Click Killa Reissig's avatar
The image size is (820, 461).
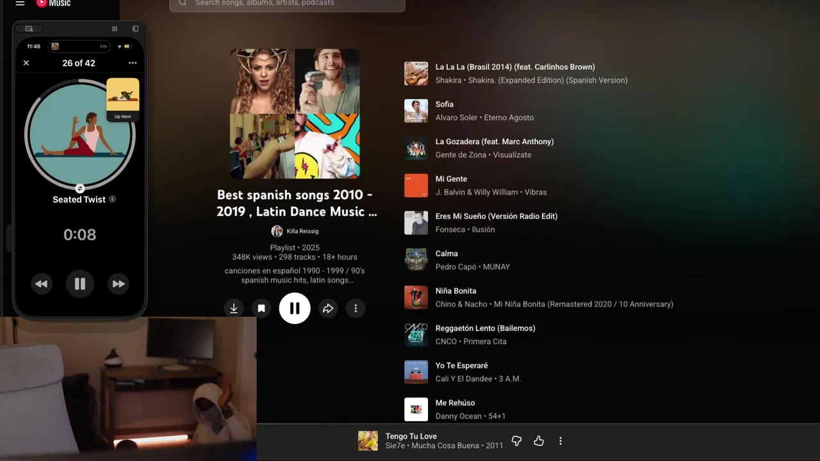click(x=277, y=231)
